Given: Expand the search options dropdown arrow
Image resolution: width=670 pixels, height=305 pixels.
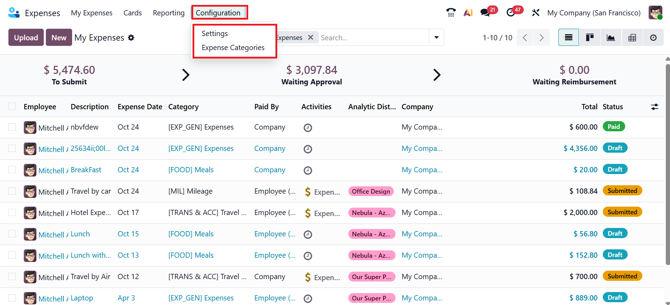Looking at the screenshot, I should [x=436, y=37].
